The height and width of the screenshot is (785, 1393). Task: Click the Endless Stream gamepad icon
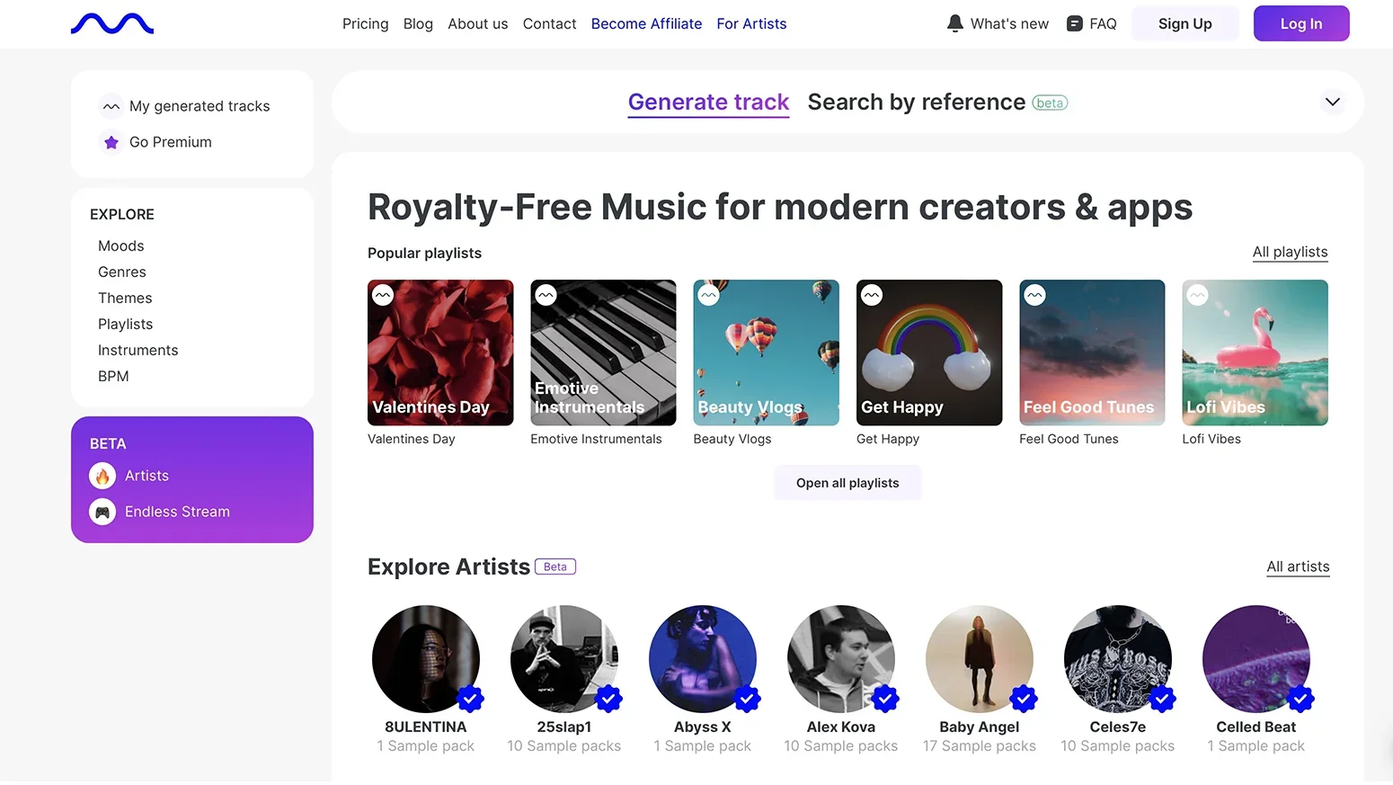(102, 512)
